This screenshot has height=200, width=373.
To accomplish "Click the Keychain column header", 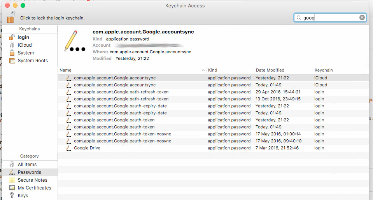I will pyautogui.click(x=329, y=70).
